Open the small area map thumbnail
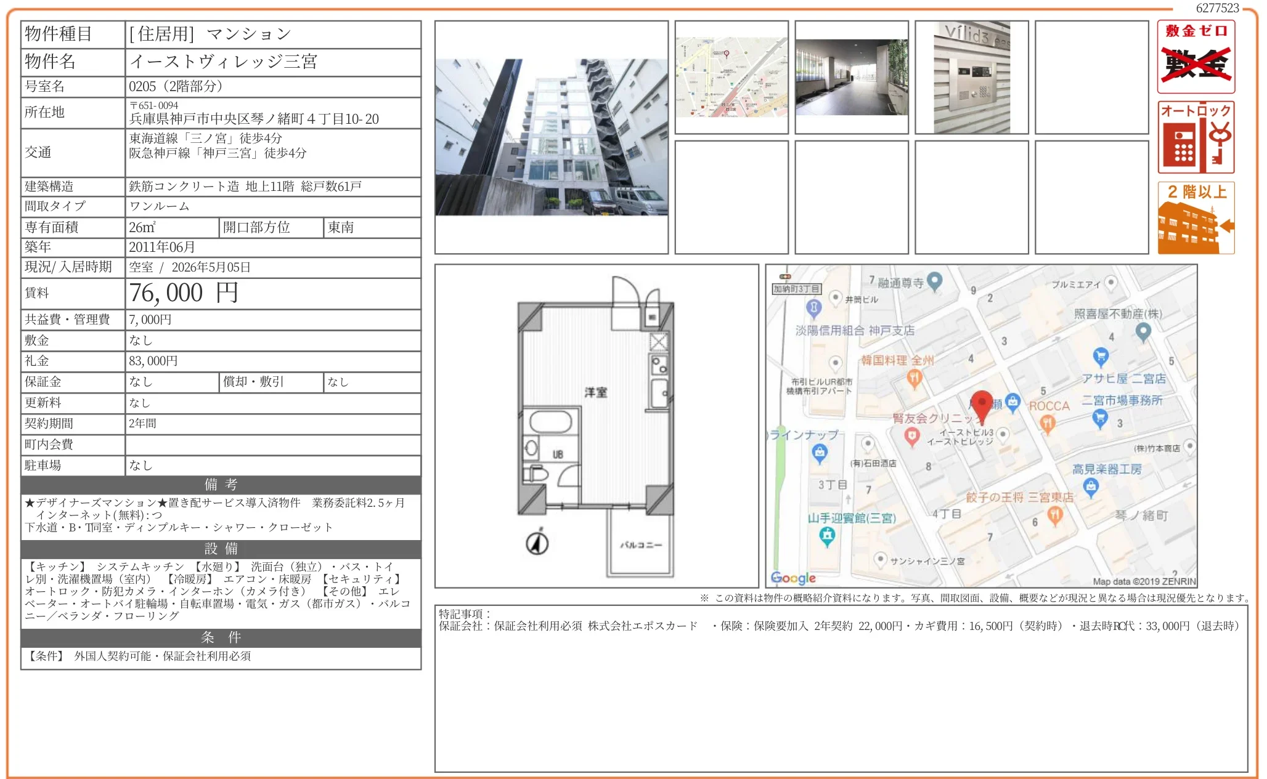This screenshot has height=779, width=1267. click(x=731, y=77)
